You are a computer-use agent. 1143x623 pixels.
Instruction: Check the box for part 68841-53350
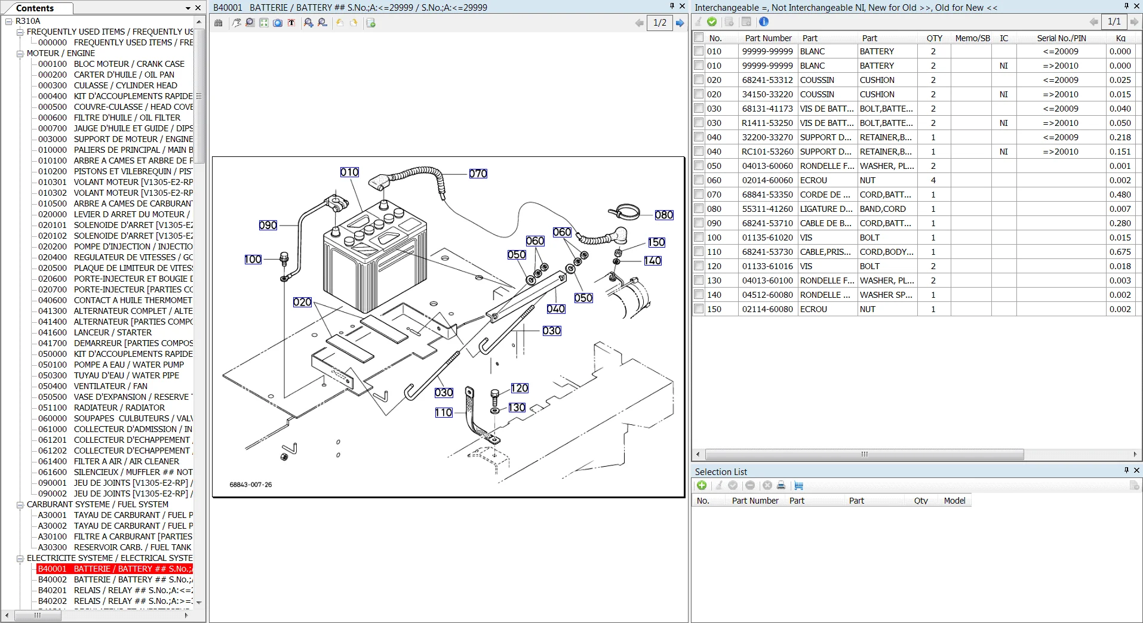[x=699, y=195]
